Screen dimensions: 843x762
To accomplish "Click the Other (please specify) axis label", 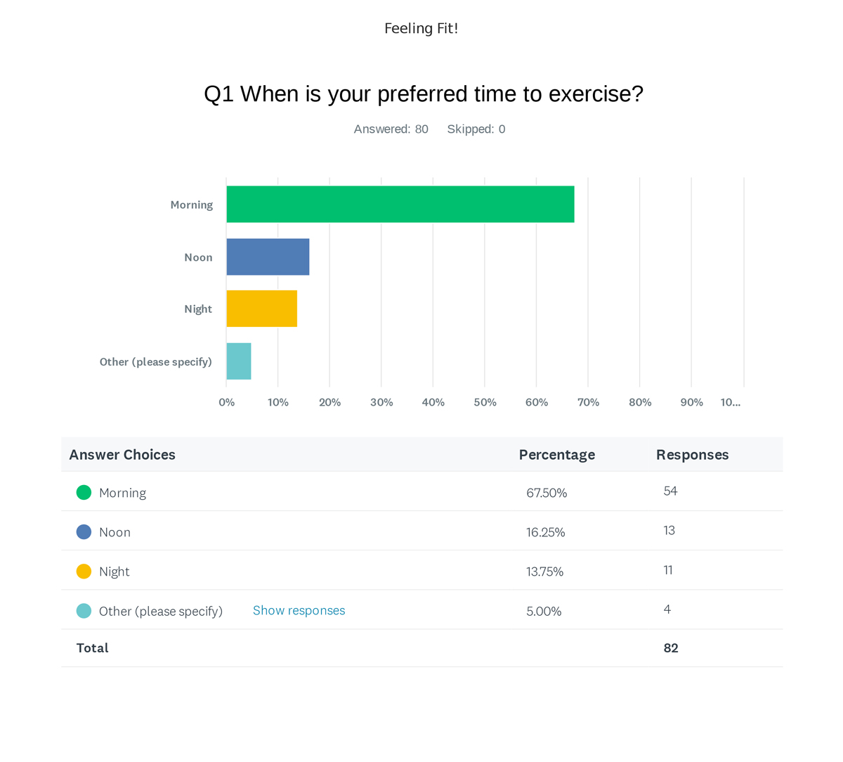I will coord(156,362).
